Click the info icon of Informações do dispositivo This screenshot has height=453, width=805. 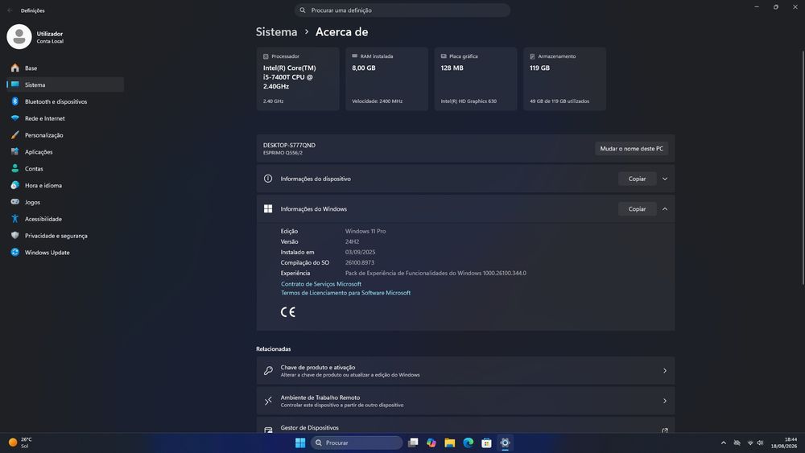pyautogui.click(x=268, y=179)
